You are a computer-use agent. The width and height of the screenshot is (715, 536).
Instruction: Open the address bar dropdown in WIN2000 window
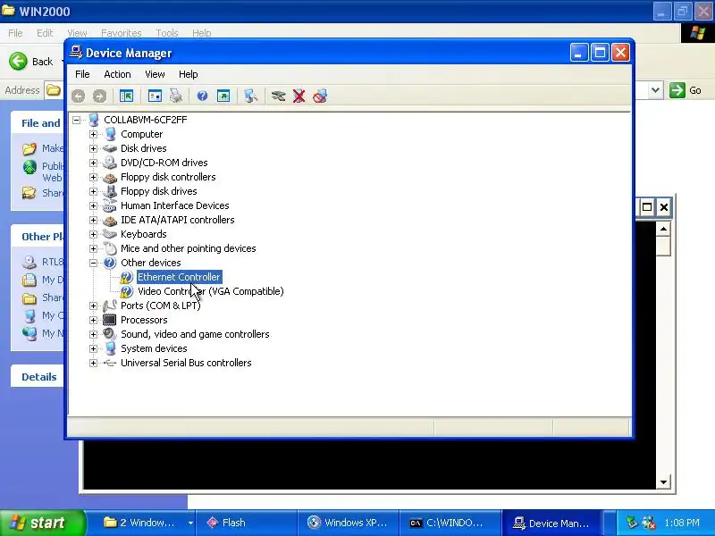point(655,90)
